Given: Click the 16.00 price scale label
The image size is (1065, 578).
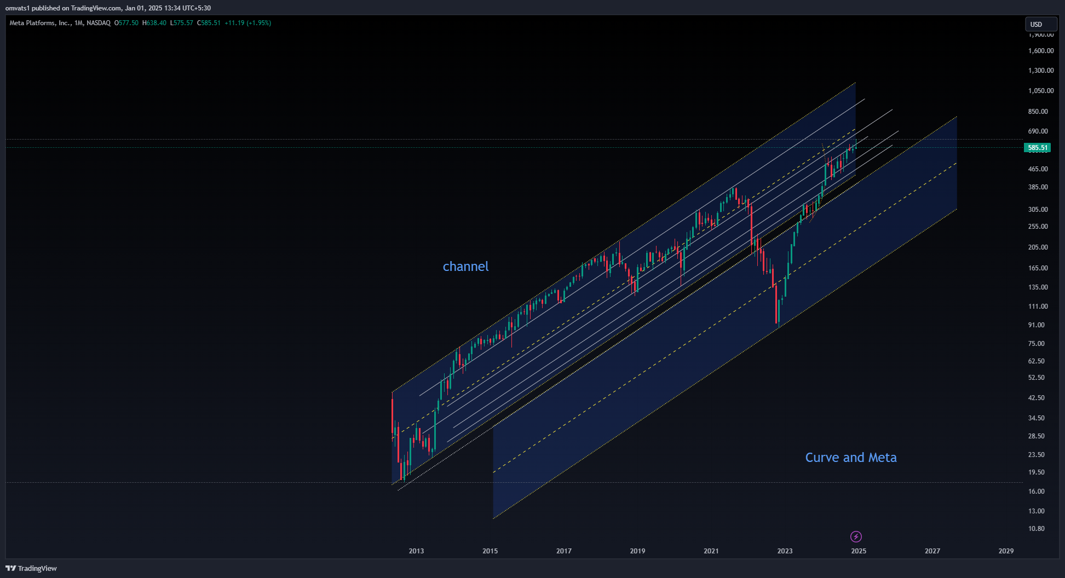Looking at the screenshot, I should pos(1037,492).
